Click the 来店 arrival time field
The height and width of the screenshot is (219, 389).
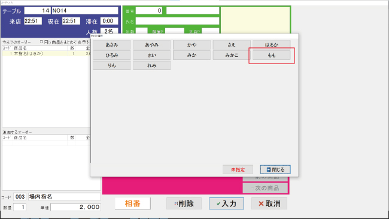(33, 21)
